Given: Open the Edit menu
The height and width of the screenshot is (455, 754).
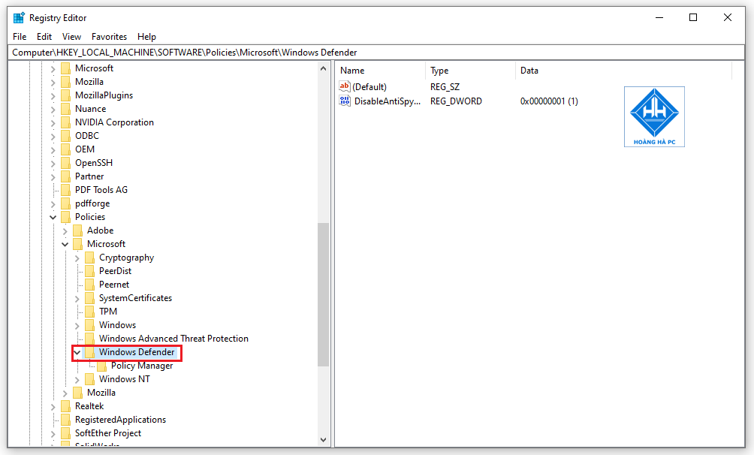Looking at the screenshot, I should coord(44,37).
